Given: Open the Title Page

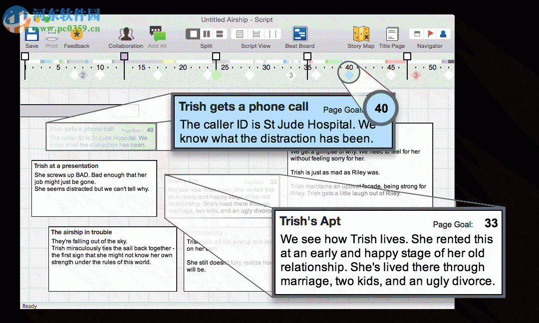Looking at the screenshot, I should (x=392, y=34).
